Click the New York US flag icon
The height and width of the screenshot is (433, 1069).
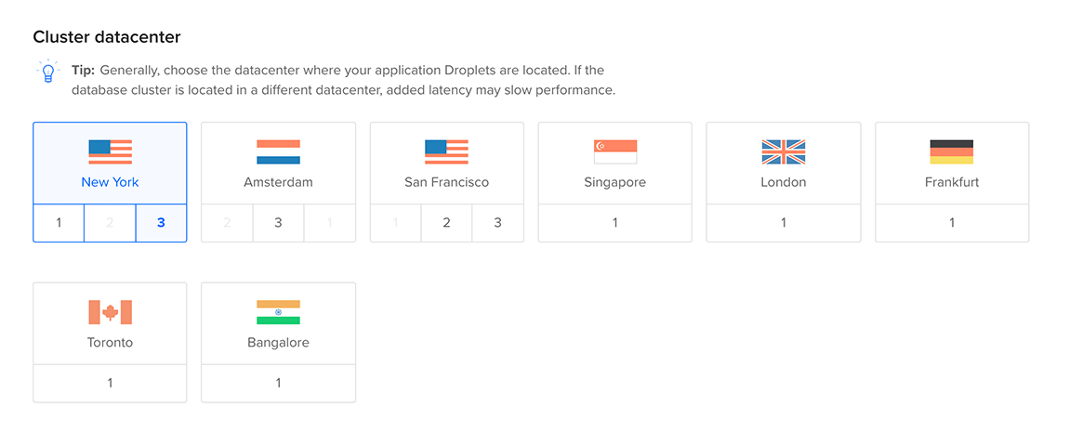(x=110, y=152)
